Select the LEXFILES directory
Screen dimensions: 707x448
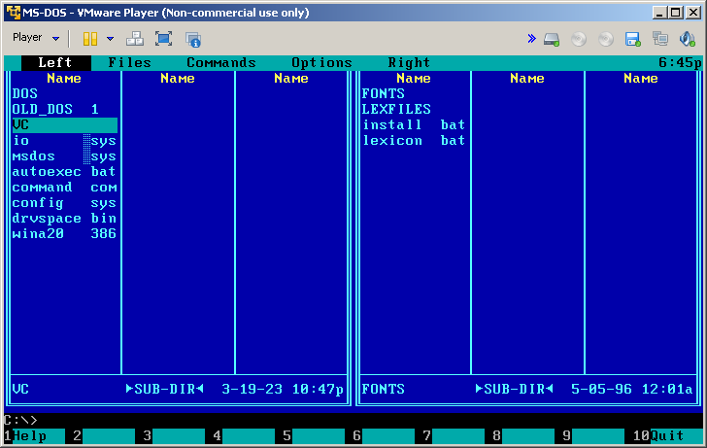tap(414, 109)
